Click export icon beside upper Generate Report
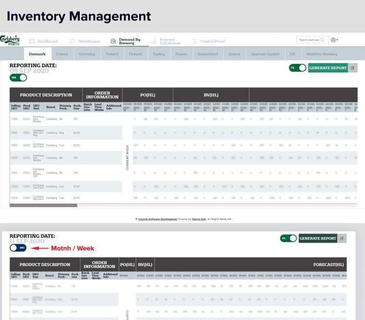The height and width of the screenshot is (320, 365). coord(352,68)
